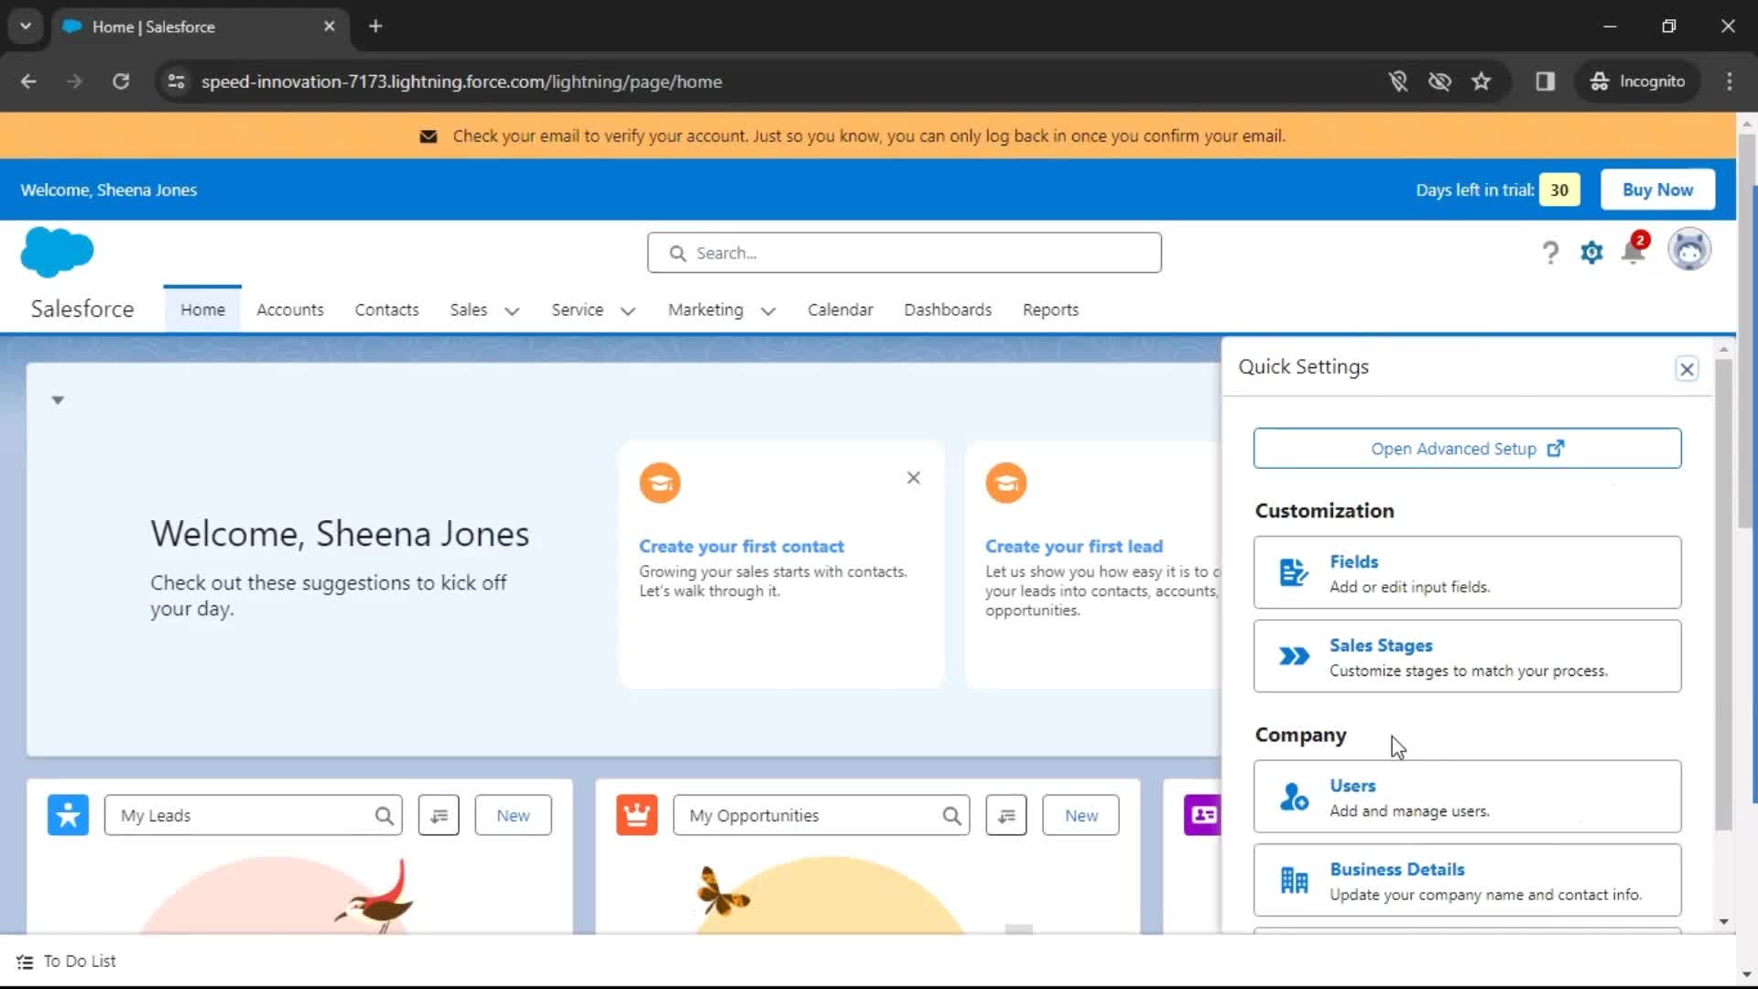Open the browser side panel icon
The height and width of the screenshot is (989, 1758).
[1546, 82]
